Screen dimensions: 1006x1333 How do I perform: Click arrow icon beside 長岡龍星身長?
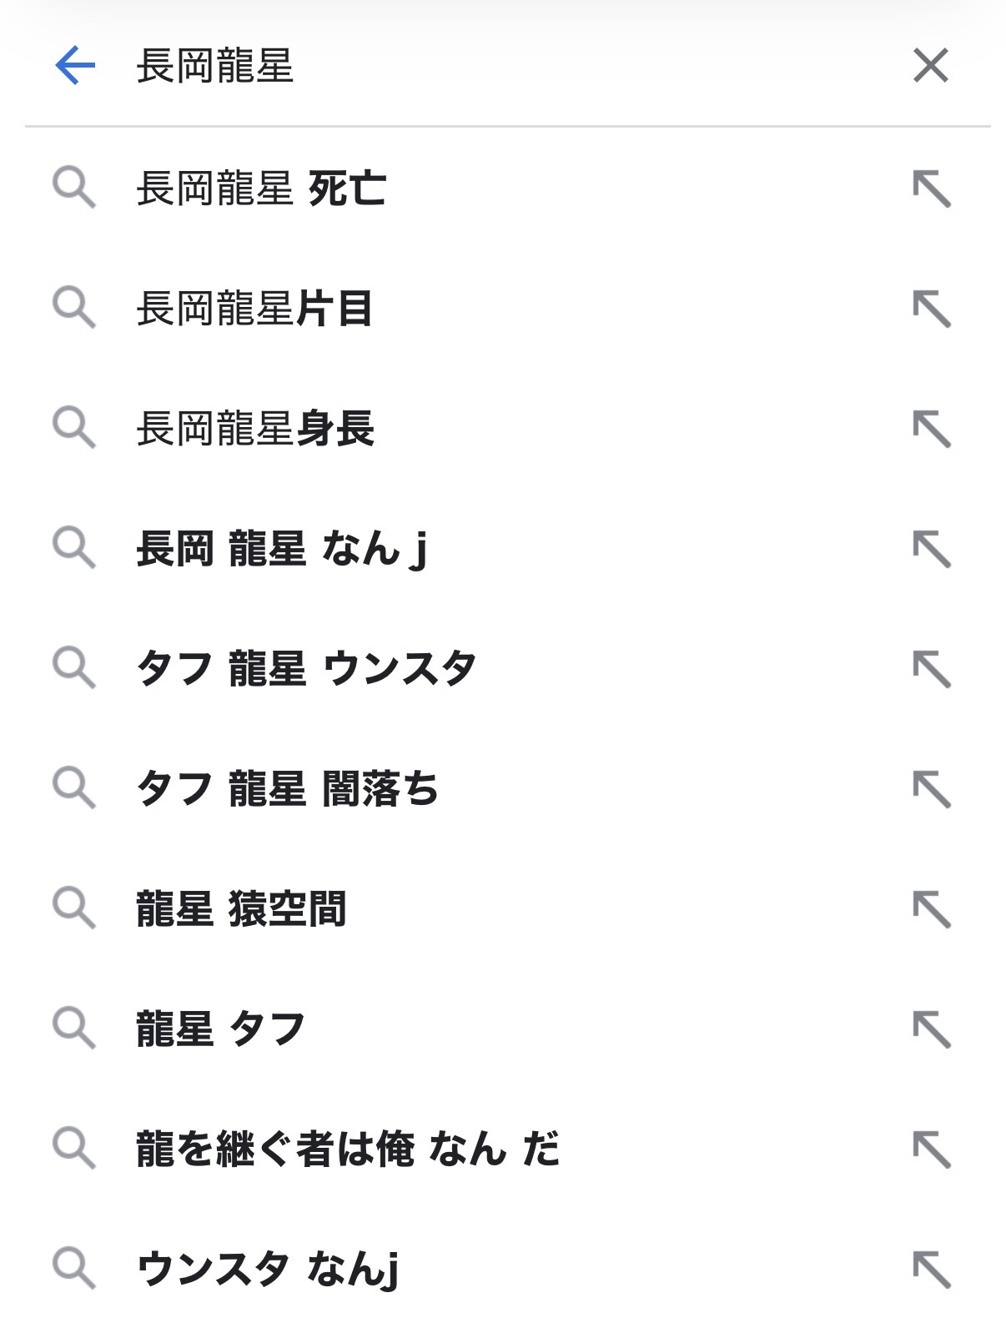932,429
